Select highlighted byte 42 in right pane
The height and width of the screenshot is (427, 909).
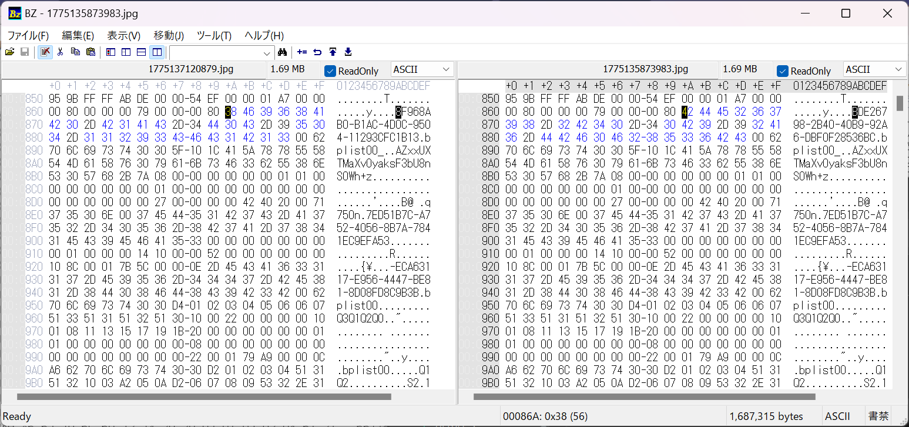[x=685, y=112]
